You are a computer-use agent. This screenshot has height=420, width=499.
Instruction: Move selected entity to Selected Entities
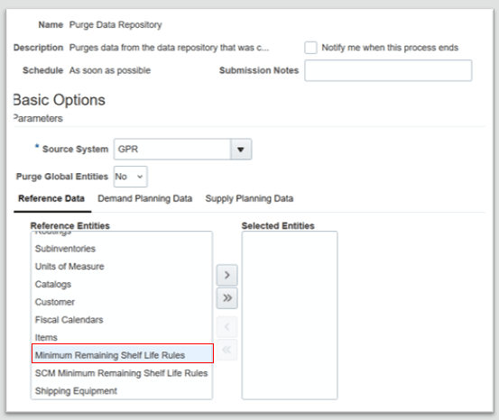226,275
